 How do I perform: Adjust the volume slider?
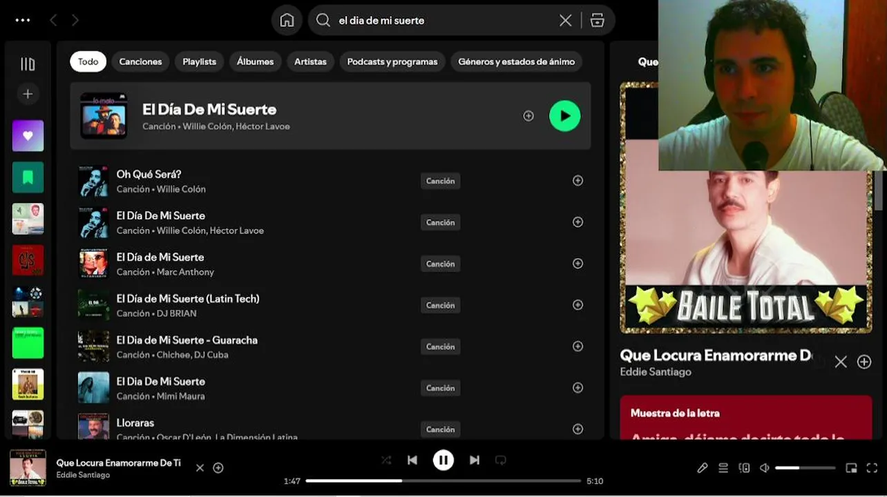pyautogui.click(x=805, y=468)
